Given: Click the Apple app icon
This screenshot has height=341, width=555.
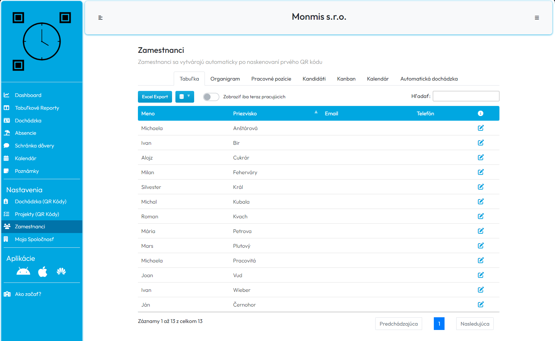Looking at the screenshot, I should 43,271.
